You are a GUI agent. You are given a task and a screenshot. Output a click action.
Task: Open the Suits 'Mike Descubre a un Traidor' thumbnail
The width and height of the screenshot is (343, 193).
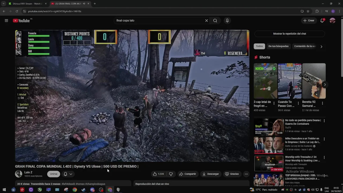click(x=269, y=145)
